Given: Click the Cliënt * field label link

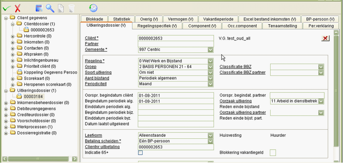Looking at the screenshot, I should coord(92,38).
